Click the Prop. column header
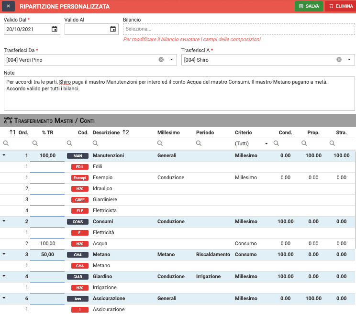Image resolution: width=356 pixels, height=315 pixels. coord(313,132)
